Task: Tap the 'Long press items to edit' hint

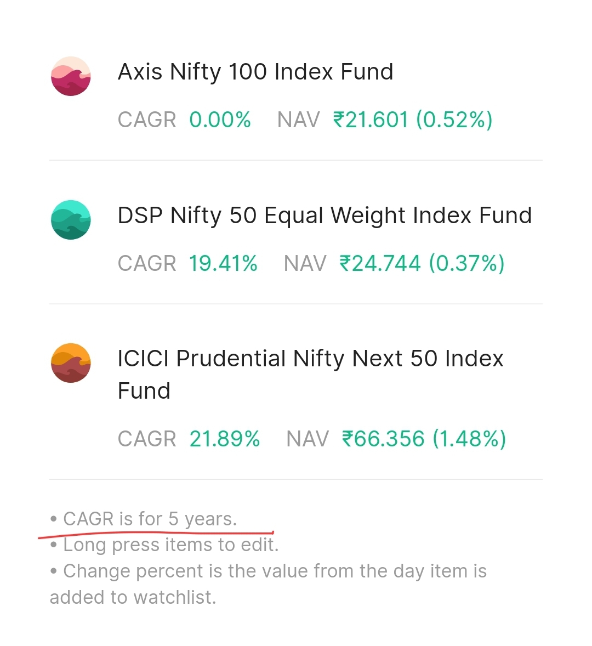Action: (x=170, y=545)
